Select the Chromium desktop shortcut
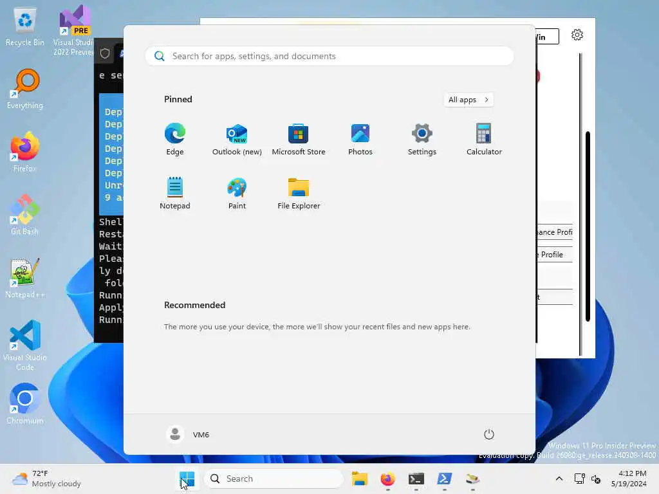The image size is (659, 494). [25, 404]
